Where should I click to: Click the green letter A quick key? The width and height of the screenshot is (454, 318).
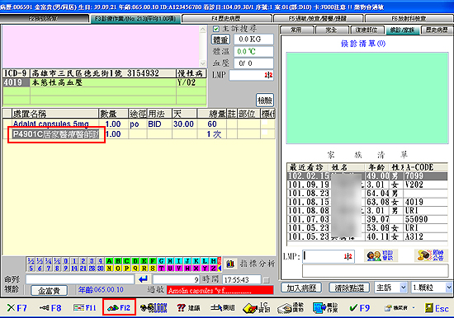coord(109,261)
